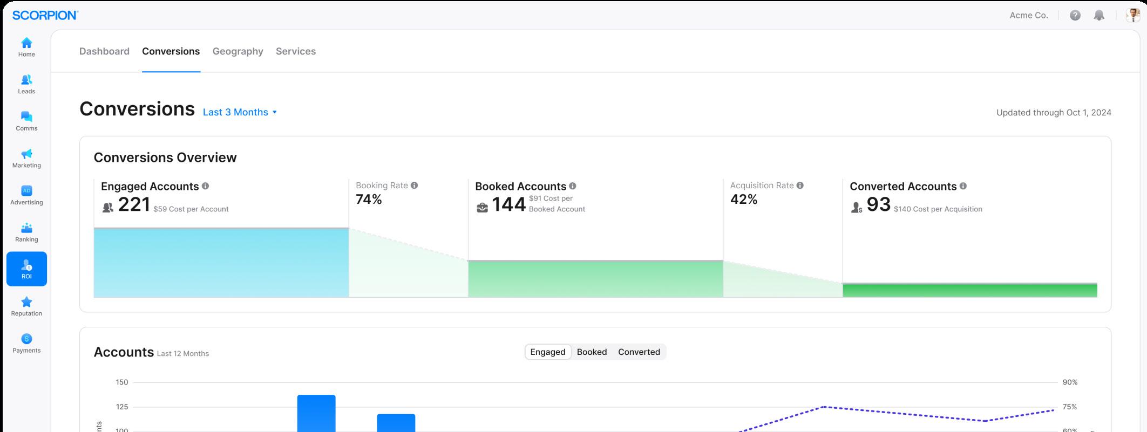This screenshot has height=432, width=1147.
Task: Open the Advertising sidebar icon
Action: (26, 190)
